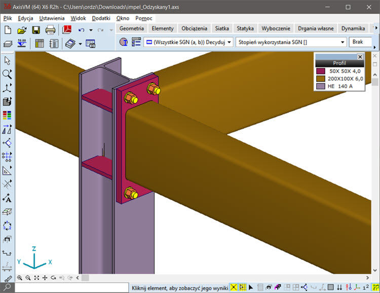Screen dimensions: 380x293
Task: Open the 'Stopień wykorzystania SGN' dropdown
Action: pos(343,42)
